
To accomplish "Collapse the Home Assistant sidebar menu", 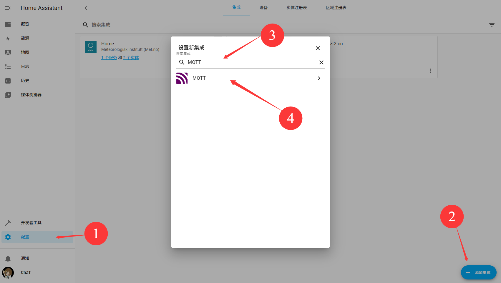I will pyautogui.click(x=8, y=8).
